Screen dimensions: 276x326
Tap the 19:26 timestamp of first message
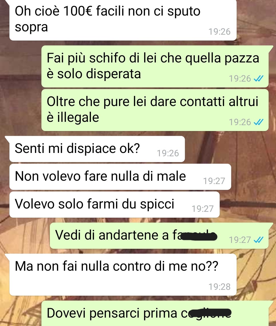pos(219,32)
